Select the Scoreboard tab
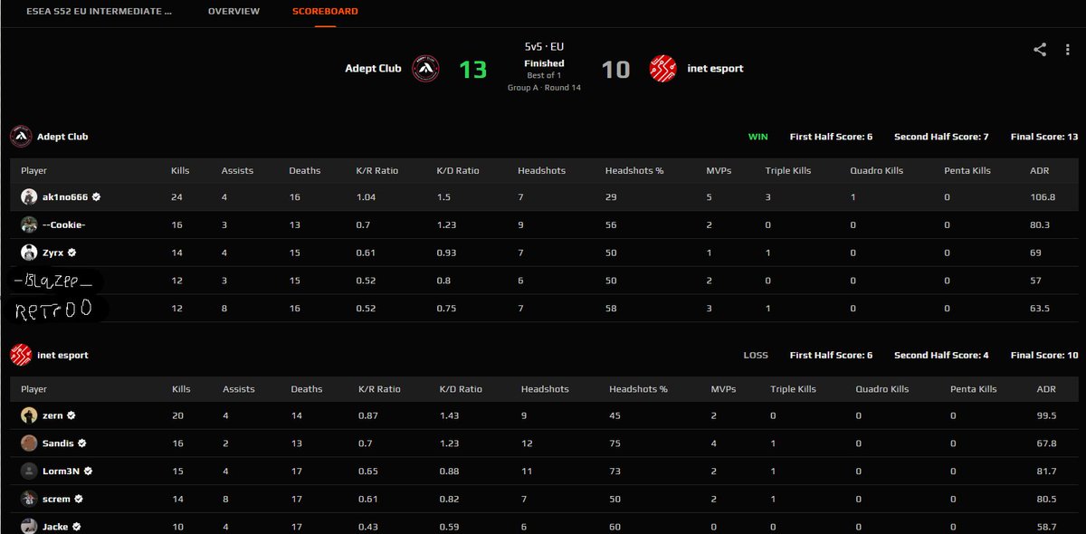This screenshot has height=534, width=1086. (325, 12)
